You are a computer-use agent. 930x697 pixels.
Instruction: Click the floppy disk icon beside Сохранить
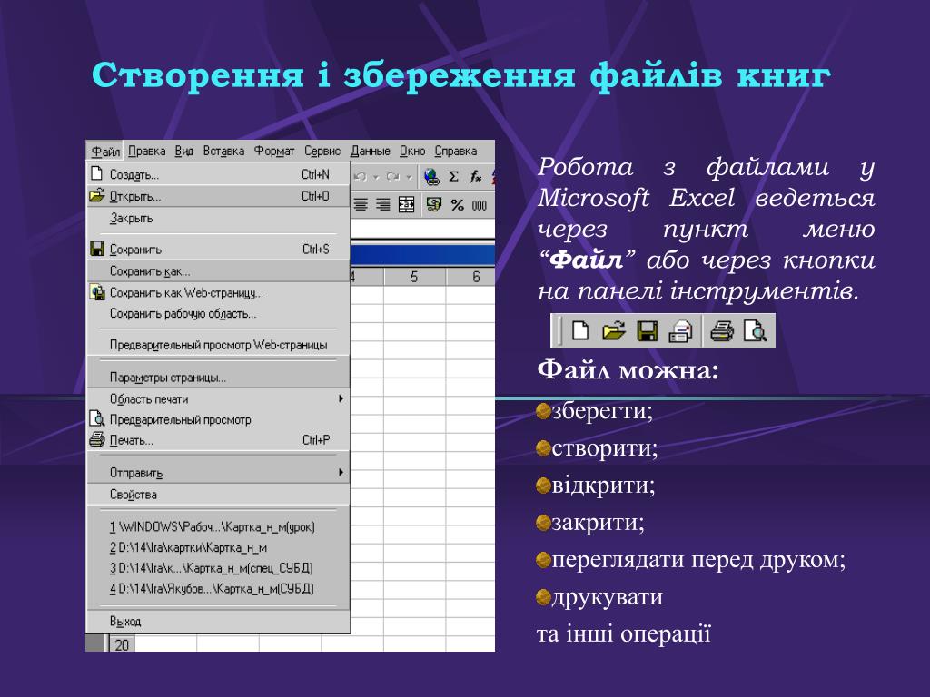click(96, 249)
